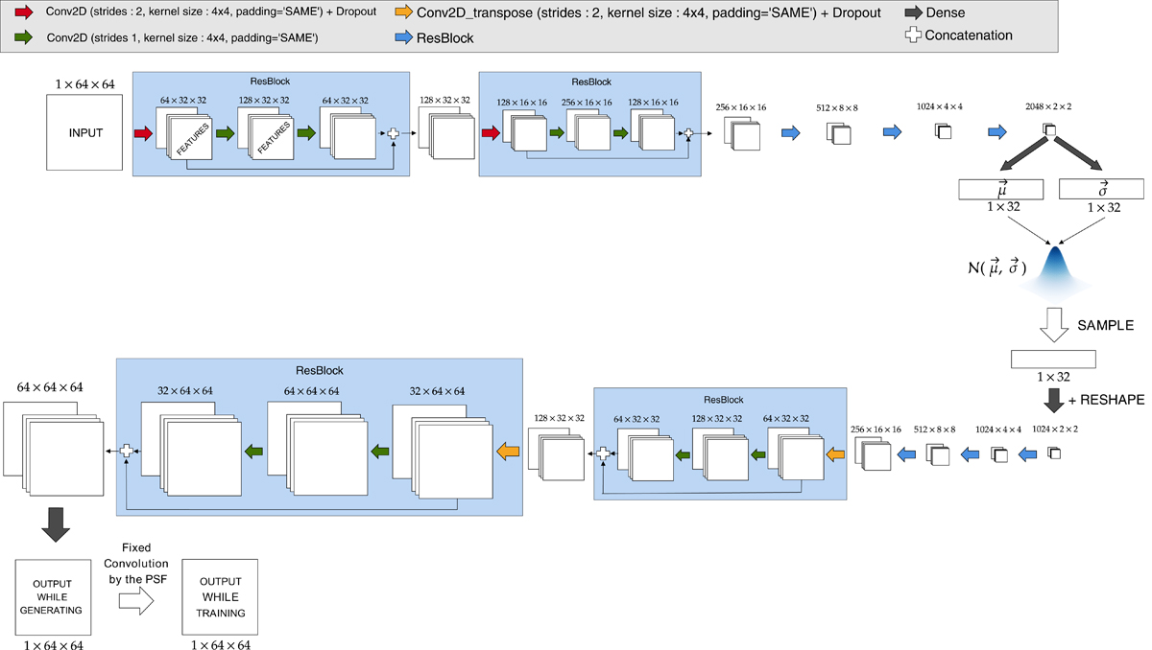Click the dark arrow beside '+ RESHAPE'

pyautogui.click(x=1053, y=398)
